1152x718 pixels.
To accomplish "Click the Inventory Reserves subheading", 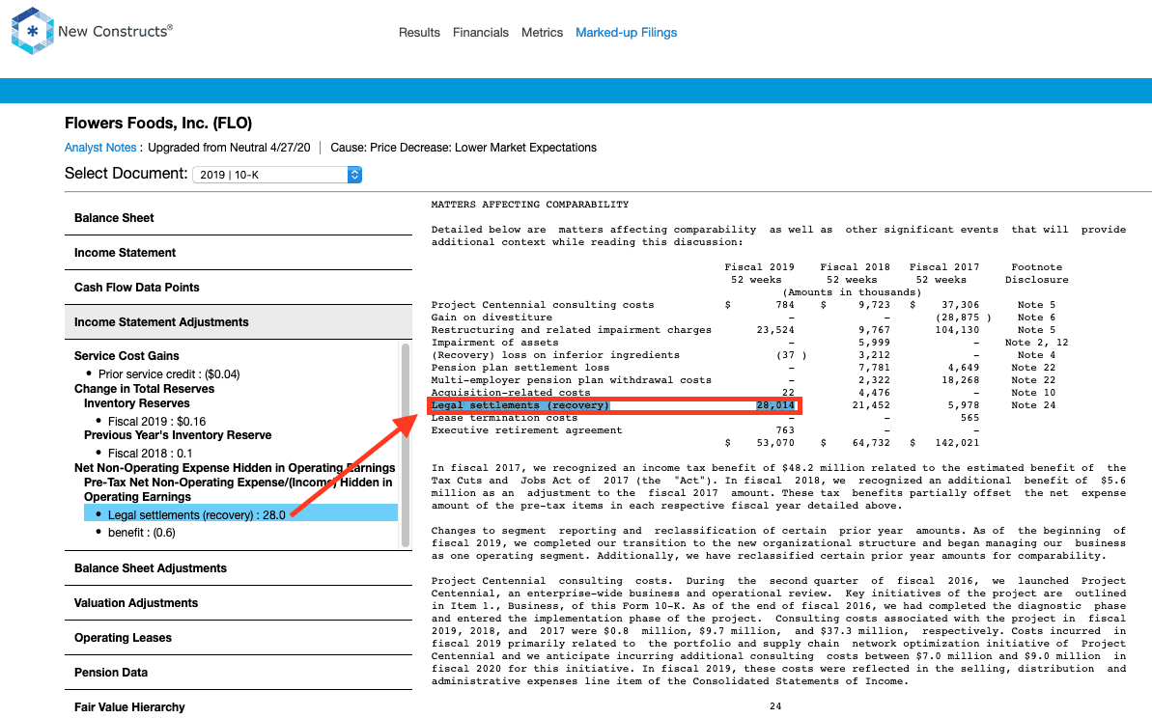I will click(137, 403).
